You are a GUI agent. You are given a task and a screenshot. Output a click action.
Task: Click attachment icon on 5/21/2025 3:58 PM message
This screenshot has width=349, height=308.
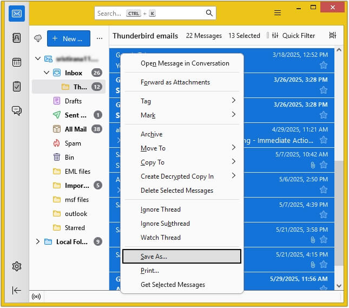[x=313, y=240]
